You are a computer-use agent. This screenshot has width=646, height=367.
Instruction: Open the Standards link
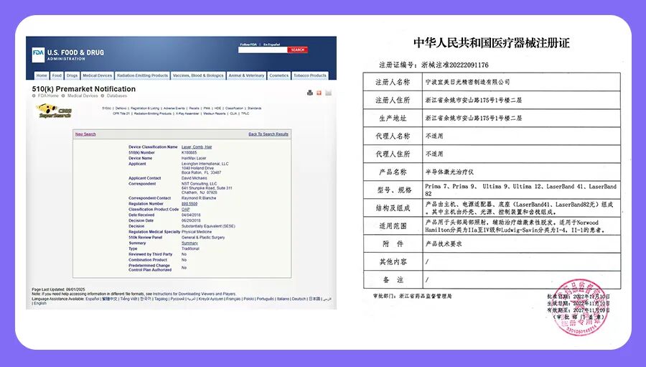255,108
